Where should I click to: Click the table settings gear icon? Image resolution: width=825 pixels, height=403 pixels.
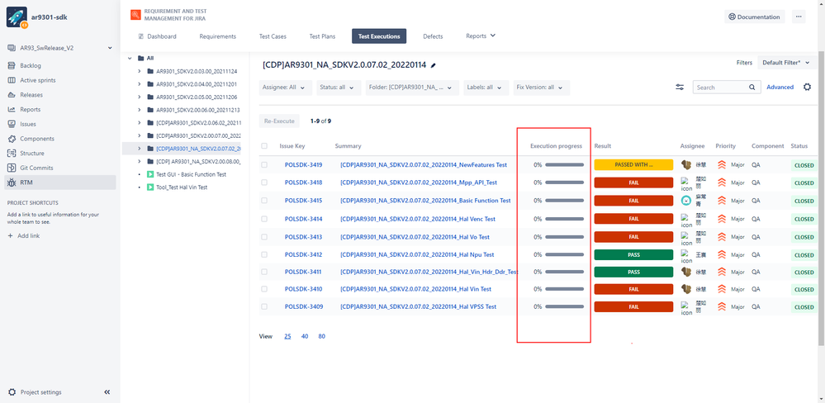[x=807, y=87]
